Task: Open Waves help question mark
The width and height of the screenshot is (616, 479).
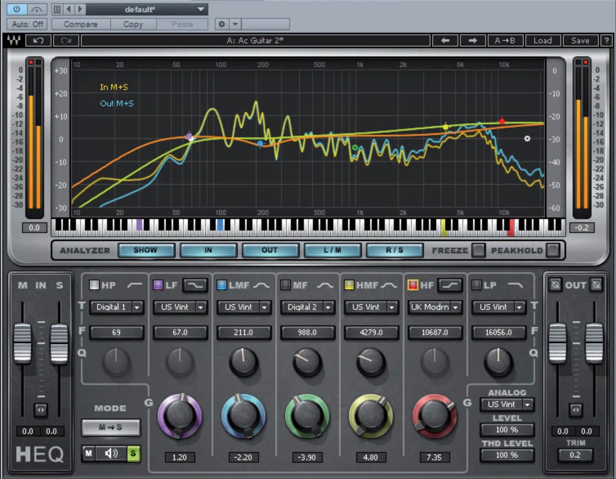Action: point(606,40)
